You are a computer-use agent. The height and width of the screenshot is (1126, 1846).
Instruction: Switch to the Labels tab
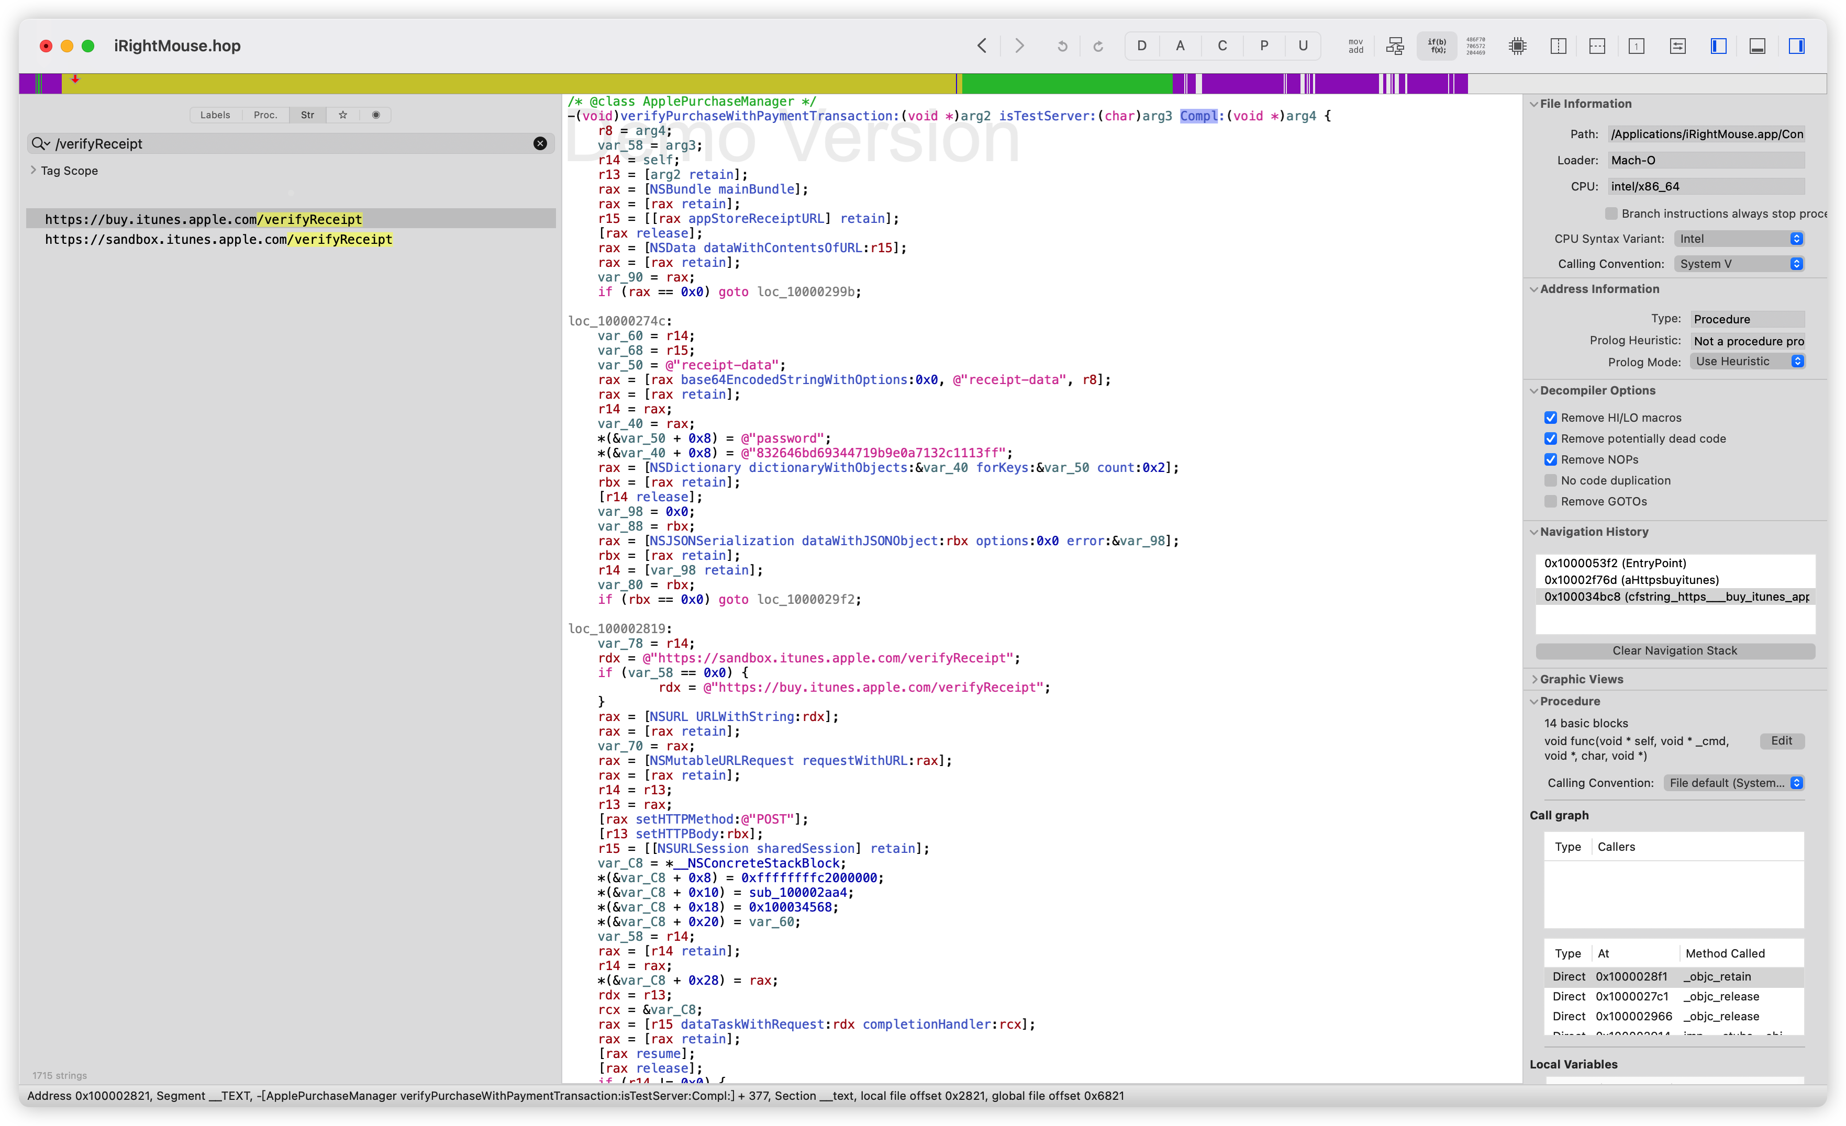pyautogui.click(x=215, y=115)
